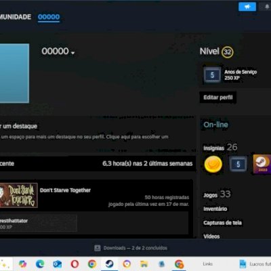This screenshot has height=271, width=271.
Task: Open the first Chrome taskbar icon
Action: click(x=92, y=264)
